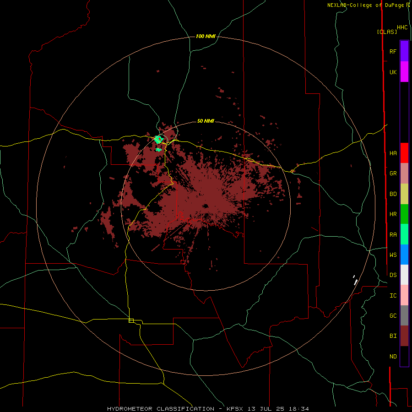Image resolution: width=412 pixels, height=412 pixels.
Task: Click the HR legend label
Action: tap(393, 214)
